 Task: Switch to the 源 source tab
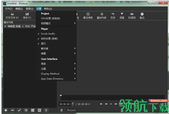(62, 110)
